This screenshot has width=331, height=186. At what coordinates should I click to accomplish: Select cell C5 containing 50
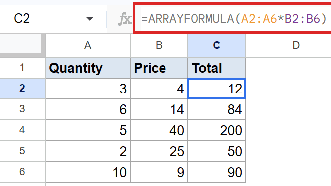coord(217,151)
